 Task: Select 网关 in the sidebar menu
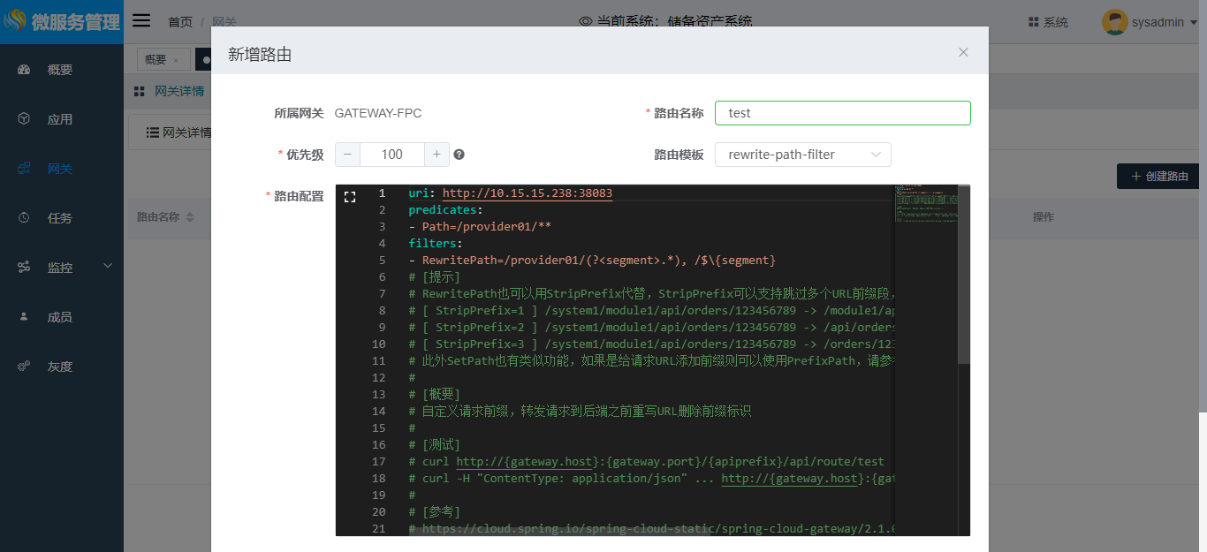pyautogui.click(x=60, y=169)
